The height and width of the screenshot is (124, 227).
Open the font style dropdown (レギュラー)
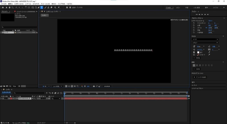(x=205, y=43)
